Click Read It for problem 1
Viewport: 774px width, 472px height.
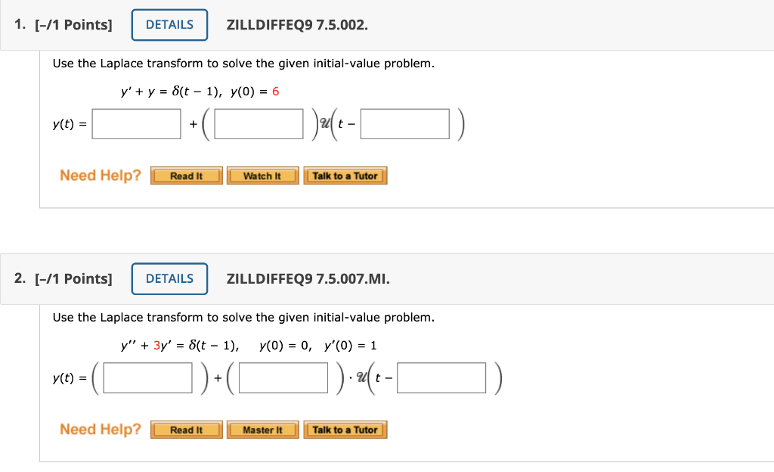186,175
